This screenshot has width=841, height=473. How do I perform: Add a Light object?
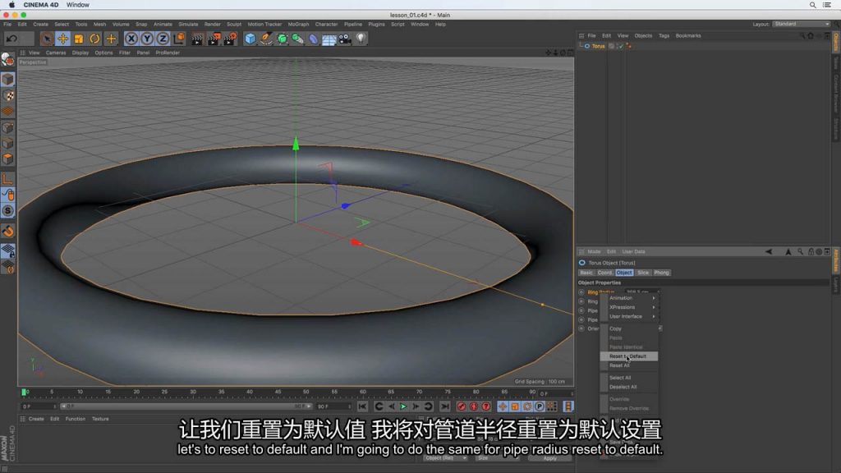[x=361, y=39]
